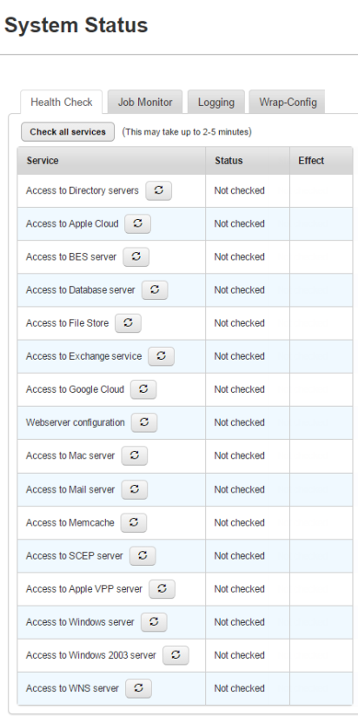358x716 pixels.
Task: Refresh the Access to Google Cloud check
Action: 143,389
